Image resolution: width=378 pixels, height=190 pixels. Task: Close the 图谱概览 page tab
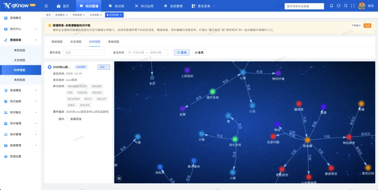coord(67,15)
